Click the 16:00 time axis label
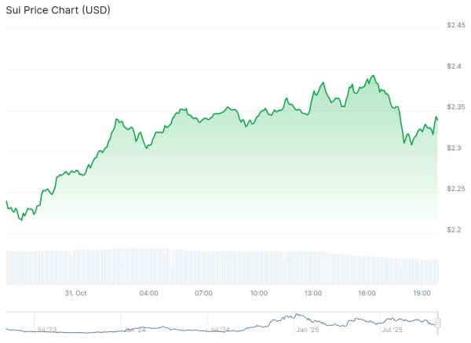 coord(367,293)
